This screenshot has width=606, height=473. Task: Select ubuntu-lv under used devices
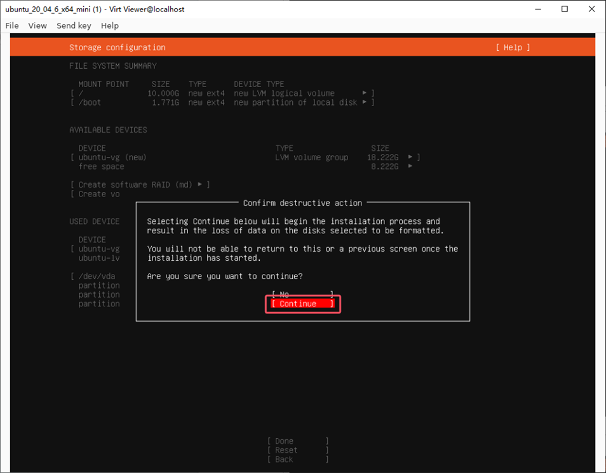tap(99, 258)
